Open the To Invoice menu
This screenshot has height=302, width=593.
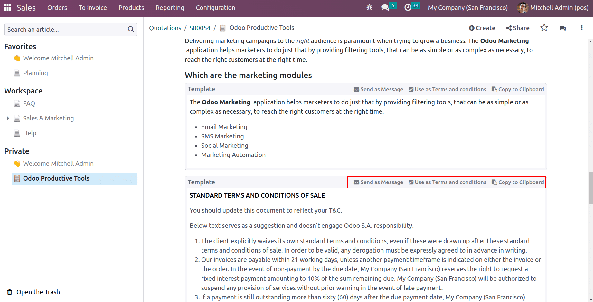(93, 8)
